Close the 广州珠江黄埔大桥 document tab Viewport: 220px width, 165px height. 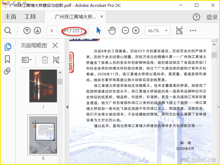click(x=102, y=16)
